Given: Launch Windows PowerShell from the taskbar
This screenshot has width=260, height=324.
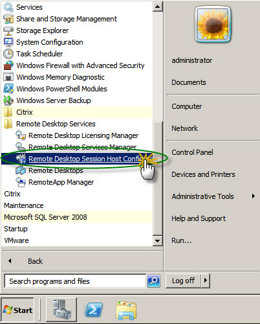Looking at the screenshot, I should pos(94,310).
